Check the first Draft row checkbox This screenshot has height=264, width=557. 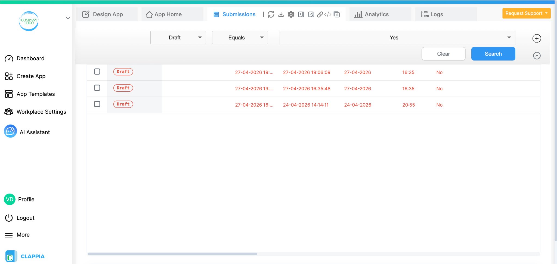97,72
